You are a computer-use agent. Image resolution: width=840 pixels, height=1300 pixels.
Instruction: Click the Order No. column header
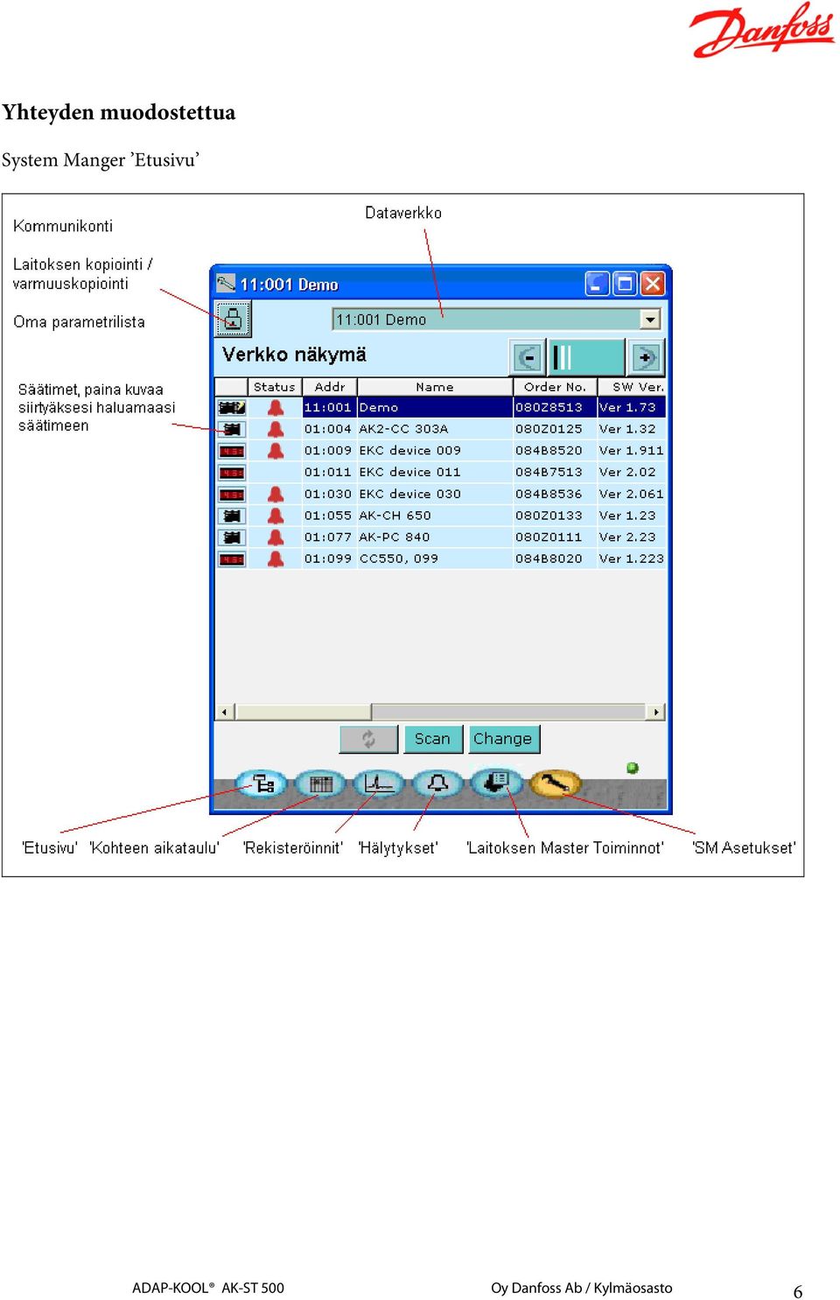[x=555, y=387]
